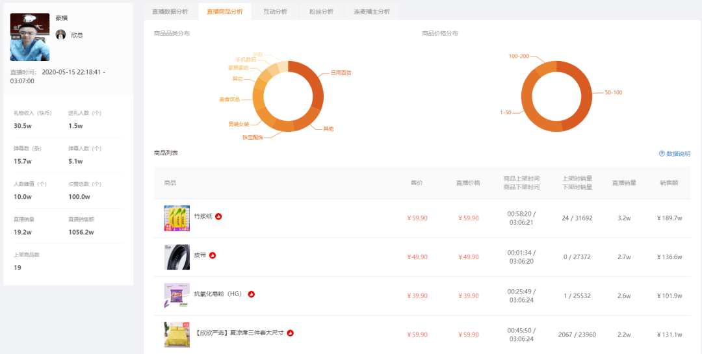Viewport: 702px width, 354px height.
Task: Click the 50-100 price range chart label
Action: coord(613,92)
